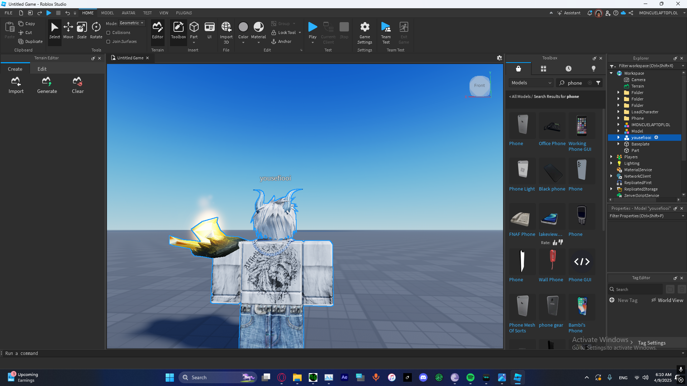Image resolution: width=687 pixels, height=386 pixels.
Task: Click the Toolbox icon in ribbon
Action: 178,30
